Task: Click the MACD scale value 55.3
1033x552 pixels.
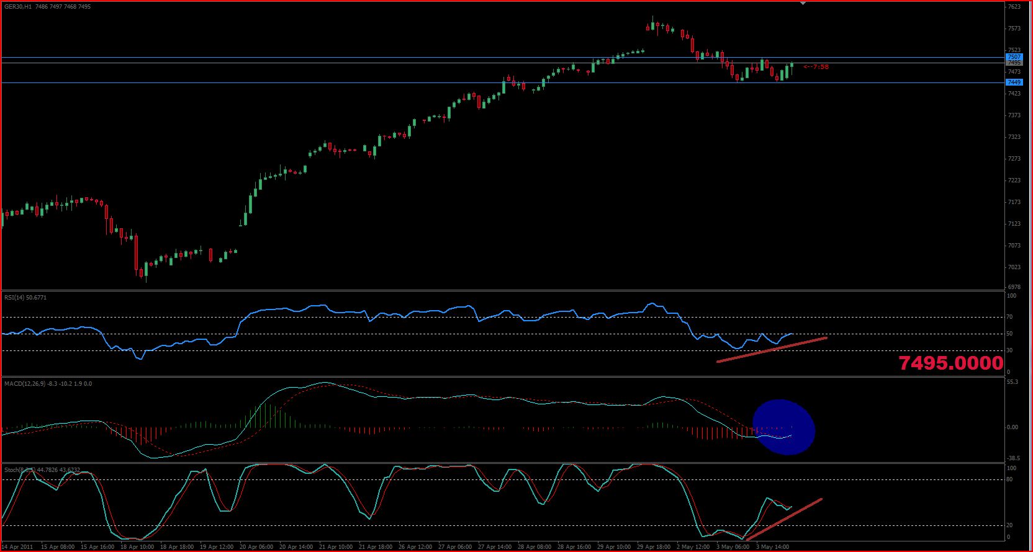Action: [1013, 382]
